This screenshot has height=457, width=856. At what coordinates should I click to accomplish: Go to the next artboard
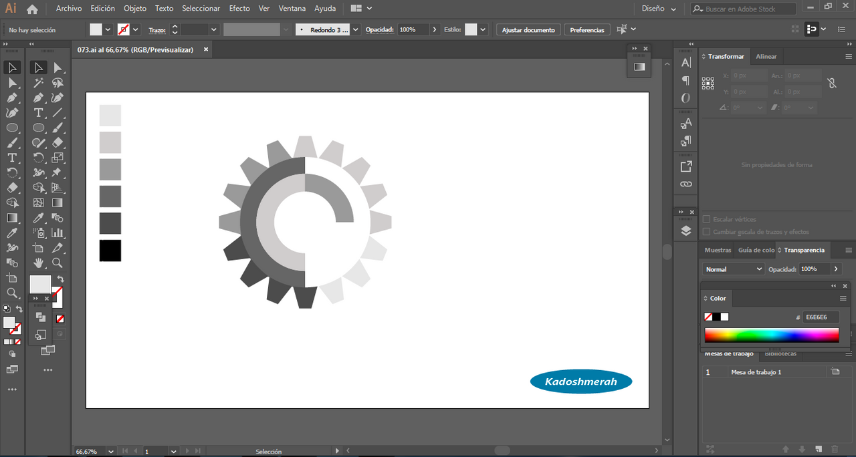[x=187, y=452]
